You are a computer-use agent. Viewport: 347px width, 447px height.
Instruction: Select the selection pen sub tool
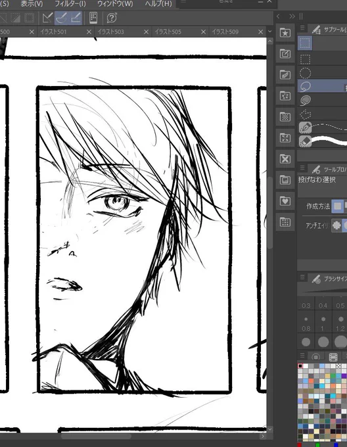pyautogui.click(x=322, y=128)
